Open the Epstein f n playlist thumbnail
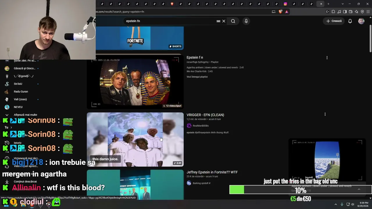372x209 pixels. pyautogui.click(x=135, y=82)
